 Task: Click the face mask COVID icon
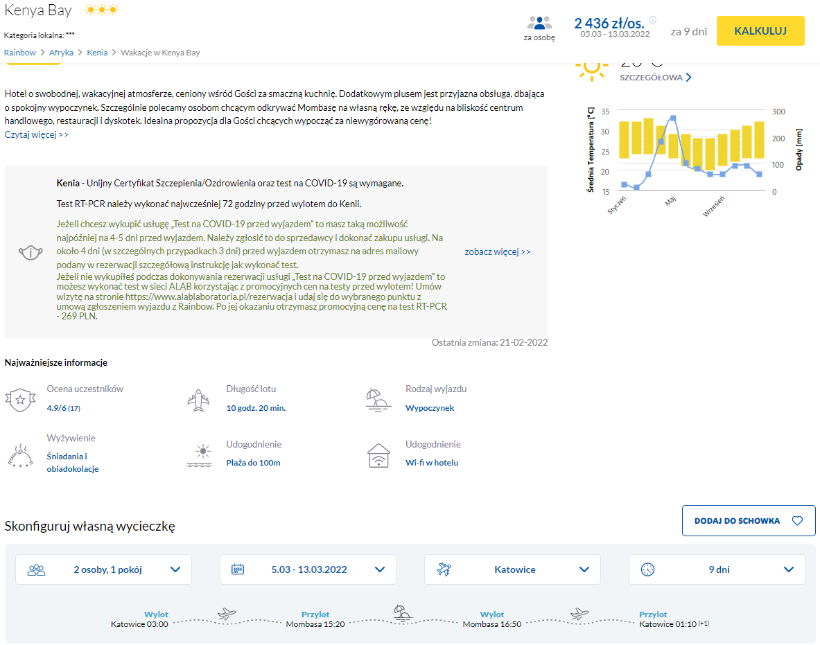point(28,252)
